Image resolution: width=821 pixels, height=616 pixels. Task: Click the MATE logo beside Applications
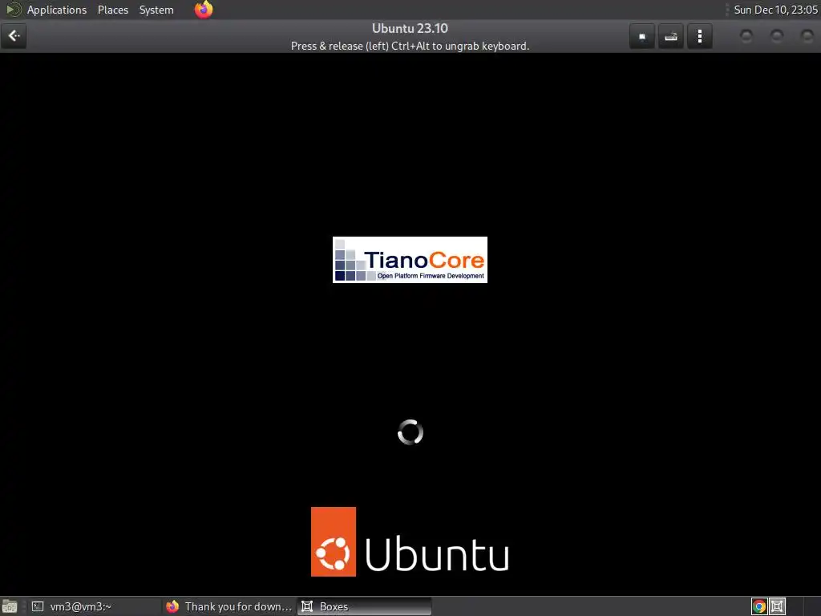pyautogui.click(x=13, y=10)
